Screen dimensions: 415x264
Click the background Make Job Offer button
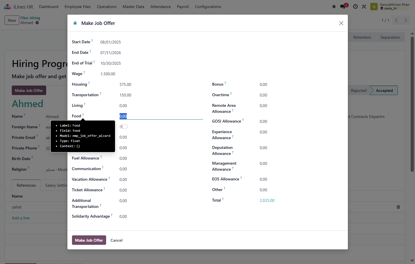[29, 90]
